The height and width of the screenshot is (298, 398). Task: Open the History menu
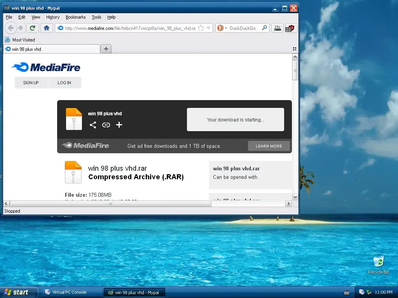(53, 17)
